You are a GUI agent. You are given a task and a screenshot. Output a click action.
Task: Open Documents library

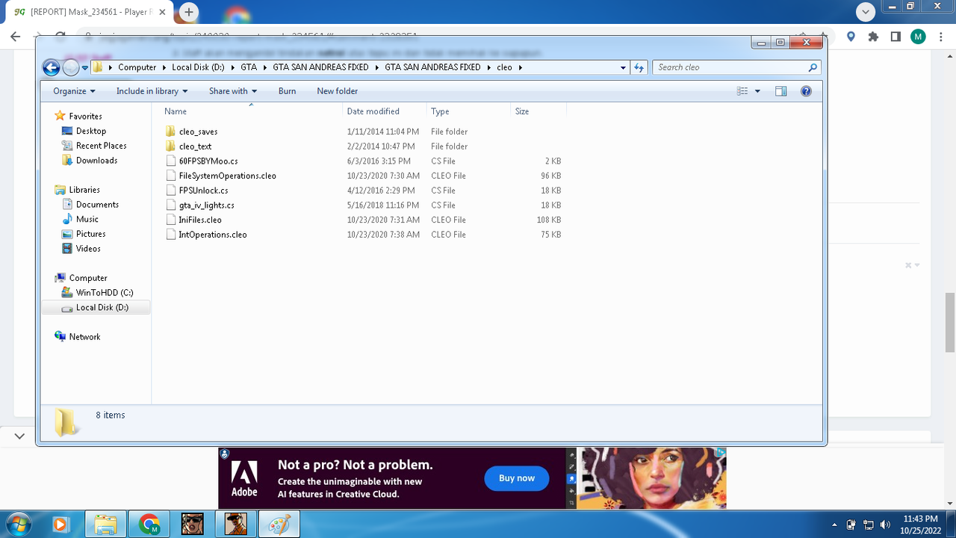click(97, 205)
